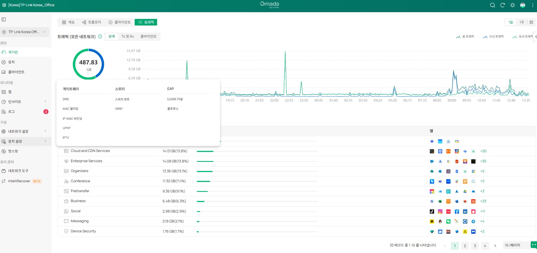Open the chat support icon
Image resolution: width=537 pixels, height=253 pixels.
(534, 245)
